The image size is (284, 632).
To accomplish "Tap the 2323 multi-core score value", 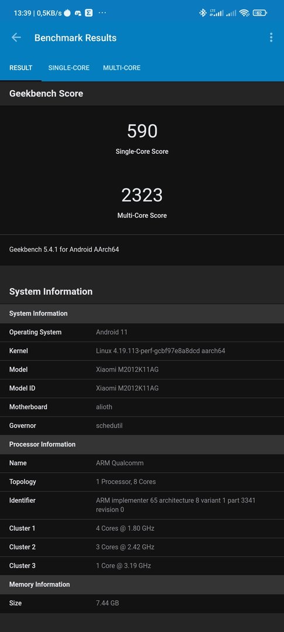I will [x=142, y=195].
